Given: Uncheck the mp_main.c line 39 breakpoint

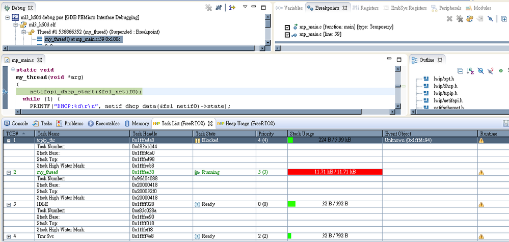Looking at the screenshot, I should [287, 35].
